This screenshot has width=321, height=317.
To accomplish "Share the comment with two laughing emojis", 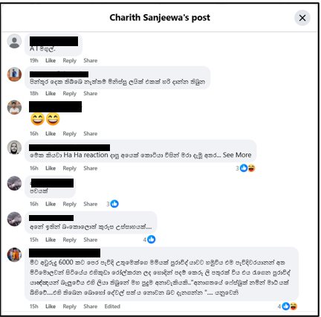I will pyautogui.click(x=91, y=134).
